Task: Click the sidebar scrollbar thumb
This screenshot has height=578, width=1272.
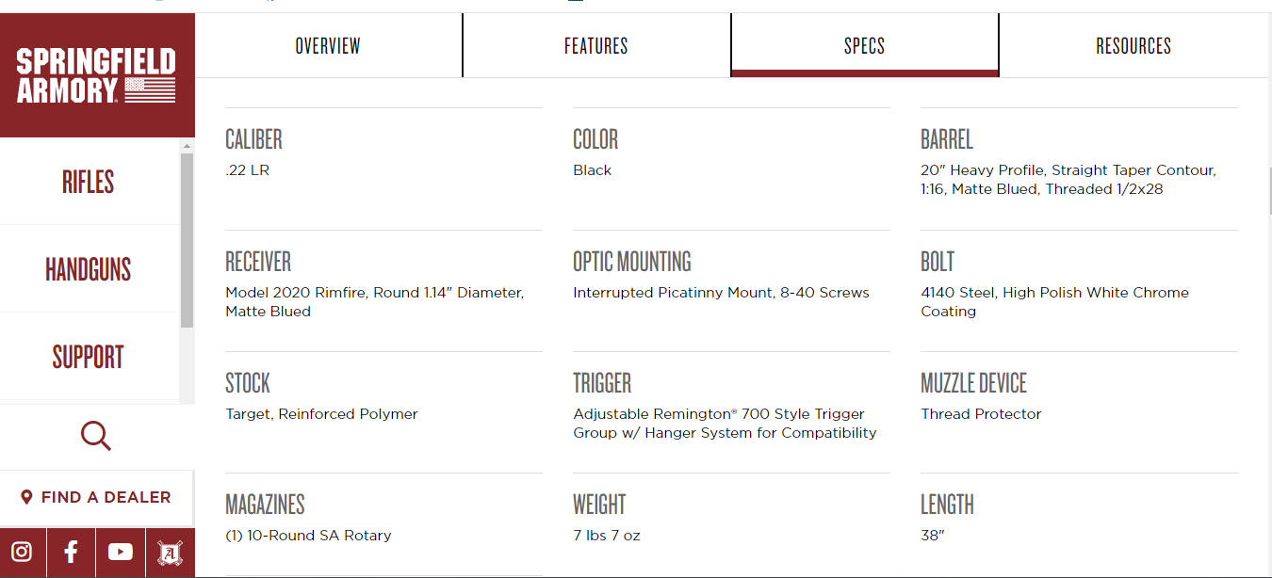Action: click(x=187, y=240)
